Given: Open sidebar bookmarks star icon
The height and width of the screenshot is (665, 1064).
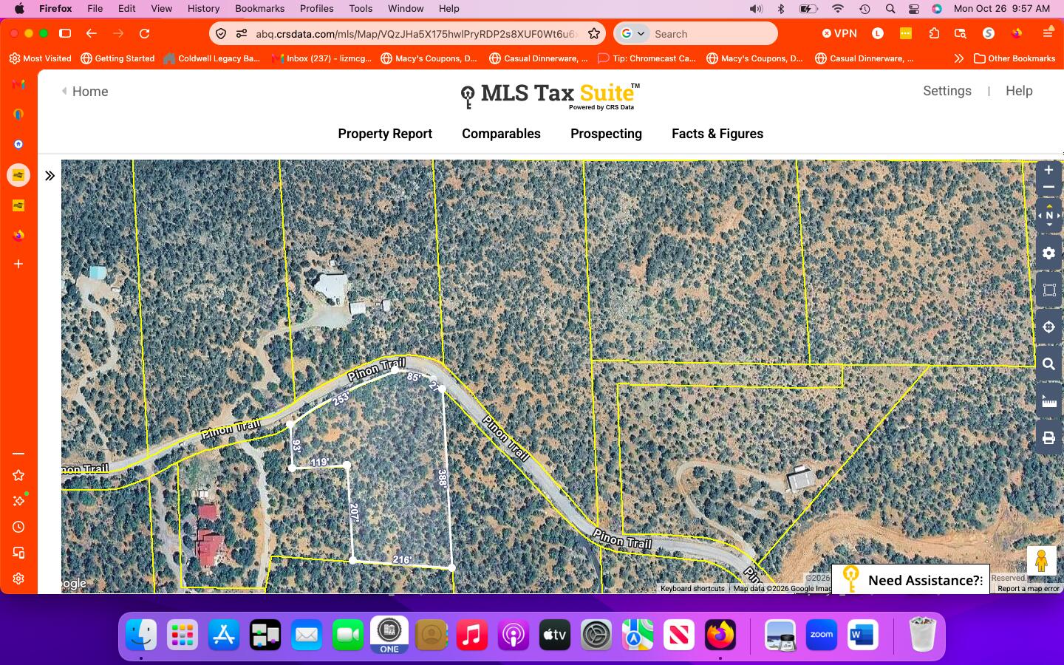Looking at the screenshot, I should pyautogui.click(x=18, y=475).
